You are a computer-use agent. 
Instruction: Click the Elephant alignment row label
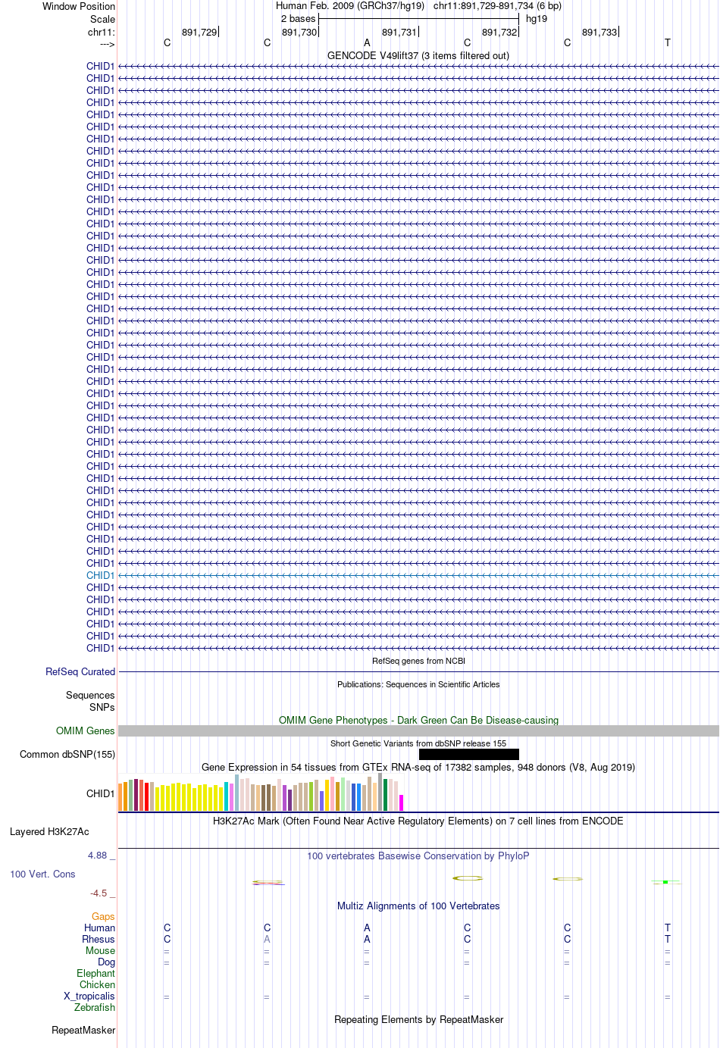point(96,973)
